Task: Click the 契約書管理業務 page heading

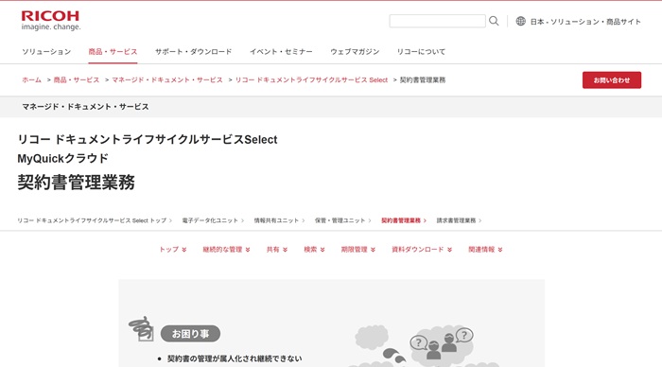Action: point(76,183)
